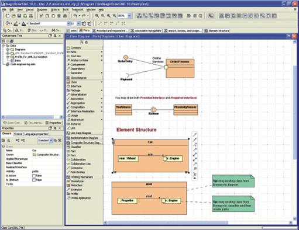The height and width of the screenshot is (230, 299).
Task: Collapse the Profiling Mechanism palette group
Action: coord(84,177)
